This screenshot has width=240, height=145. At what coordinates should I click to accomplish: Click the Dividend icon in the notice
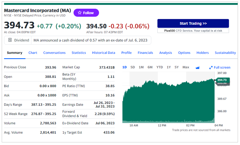(x=10, y=40)
